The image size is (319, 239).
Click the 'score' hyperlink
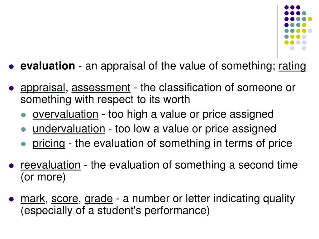click(x=65, y=199)
